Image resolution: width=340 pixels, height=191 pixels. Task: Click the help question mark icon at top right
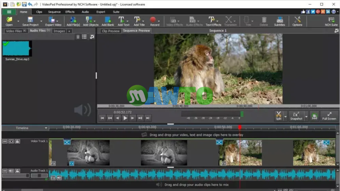click(x=333, y=12)
